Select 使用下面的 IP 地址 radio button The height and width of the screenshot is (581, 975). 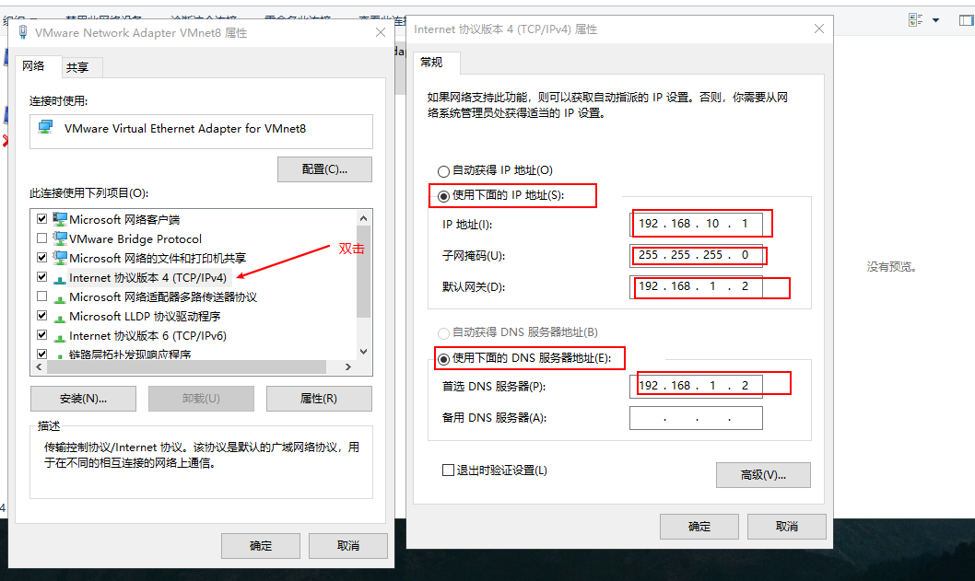443,196
